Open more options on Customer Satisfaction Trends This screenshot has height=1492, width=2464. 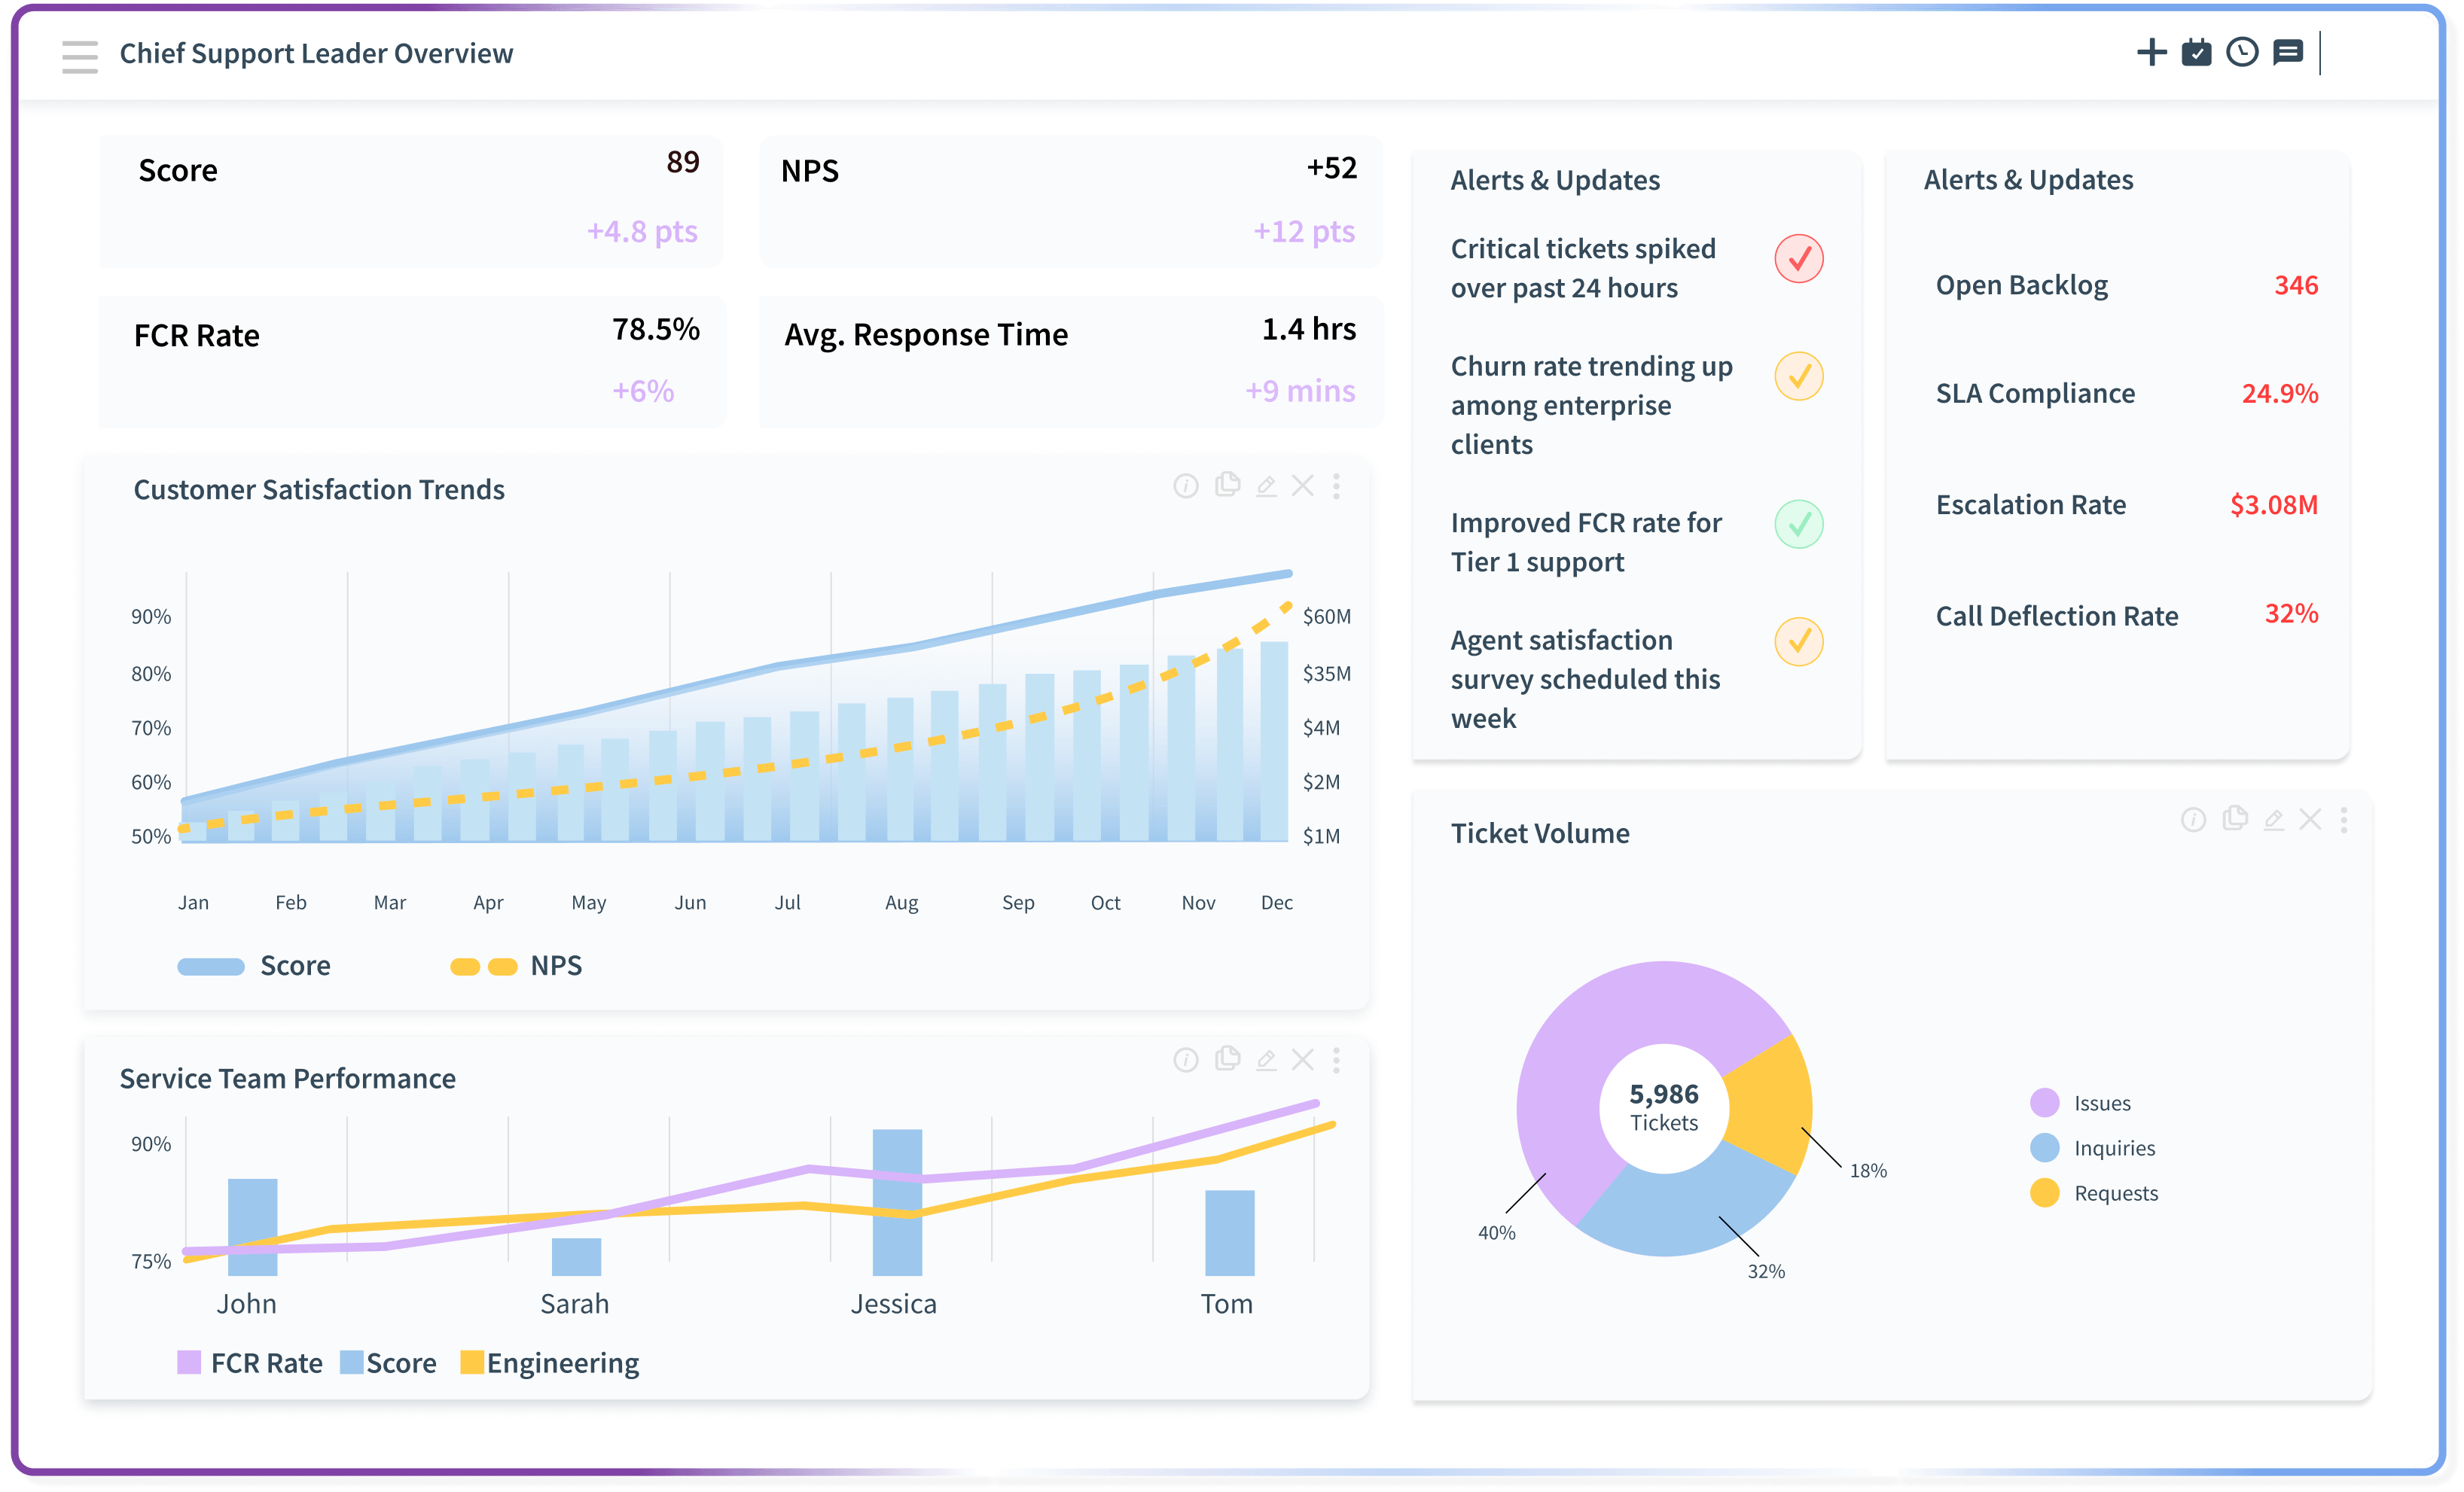pos(1336,486)
